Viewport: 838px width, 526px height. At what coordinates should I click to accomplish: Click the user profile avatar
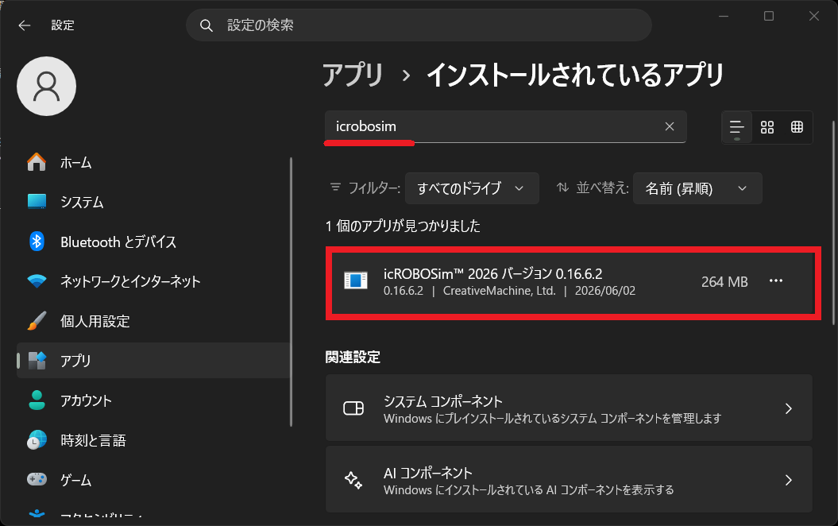pyautogui.click(x=47, y=86)
